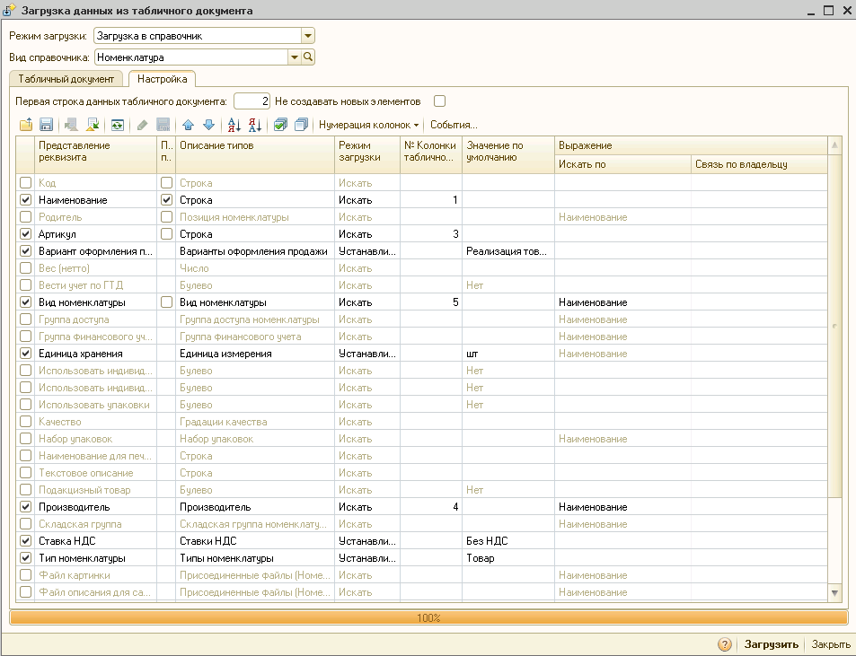Switch to the Табличный документ tab

point(66,79)
